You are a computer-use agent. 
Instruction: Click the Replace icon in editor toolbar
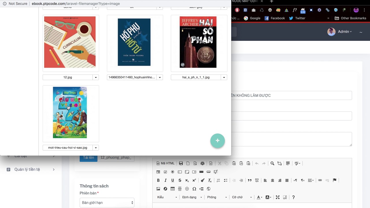coord(280,164)
